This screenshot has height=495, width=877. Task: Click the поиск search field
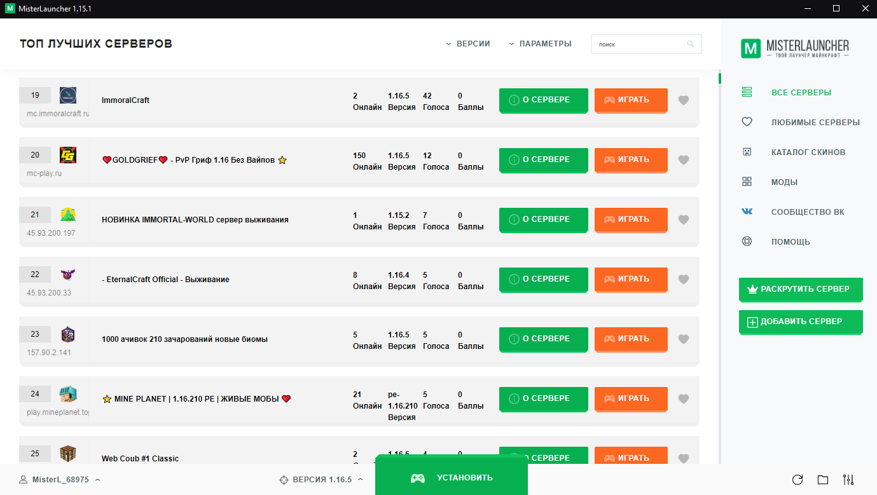click(646, 44)
